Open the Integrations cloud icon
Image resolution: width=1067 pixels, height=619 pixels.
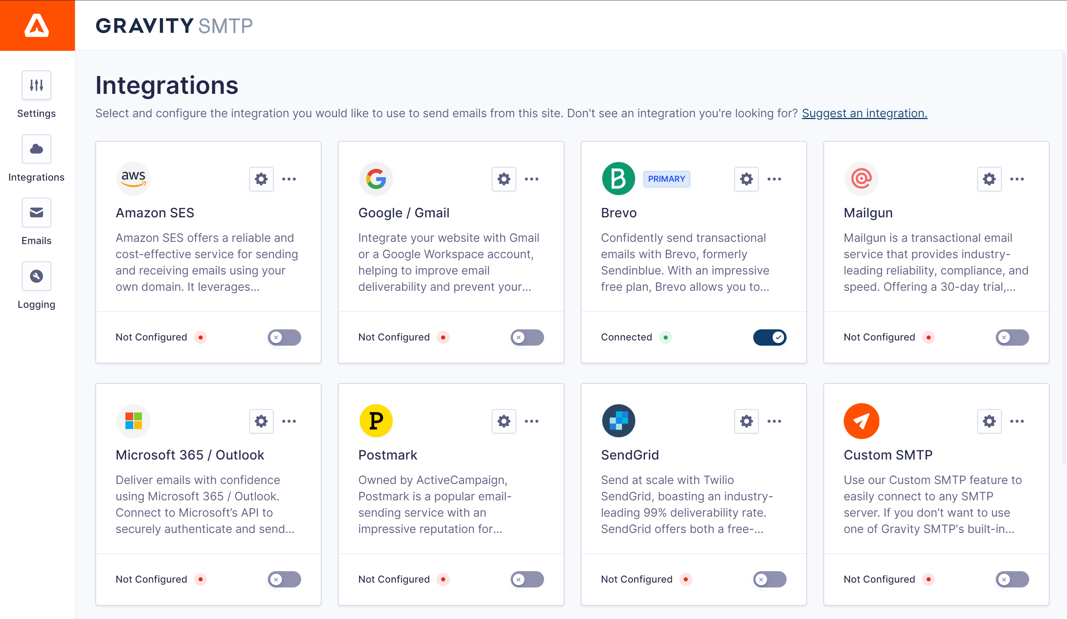[x=36, y=149]
